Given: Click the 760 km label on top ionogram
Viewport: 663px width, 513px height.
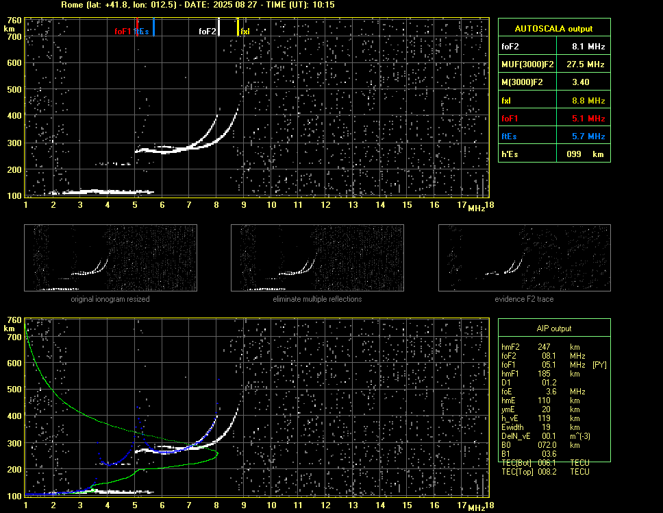Looking at the screenshot, I should click(x=14, y=21).
